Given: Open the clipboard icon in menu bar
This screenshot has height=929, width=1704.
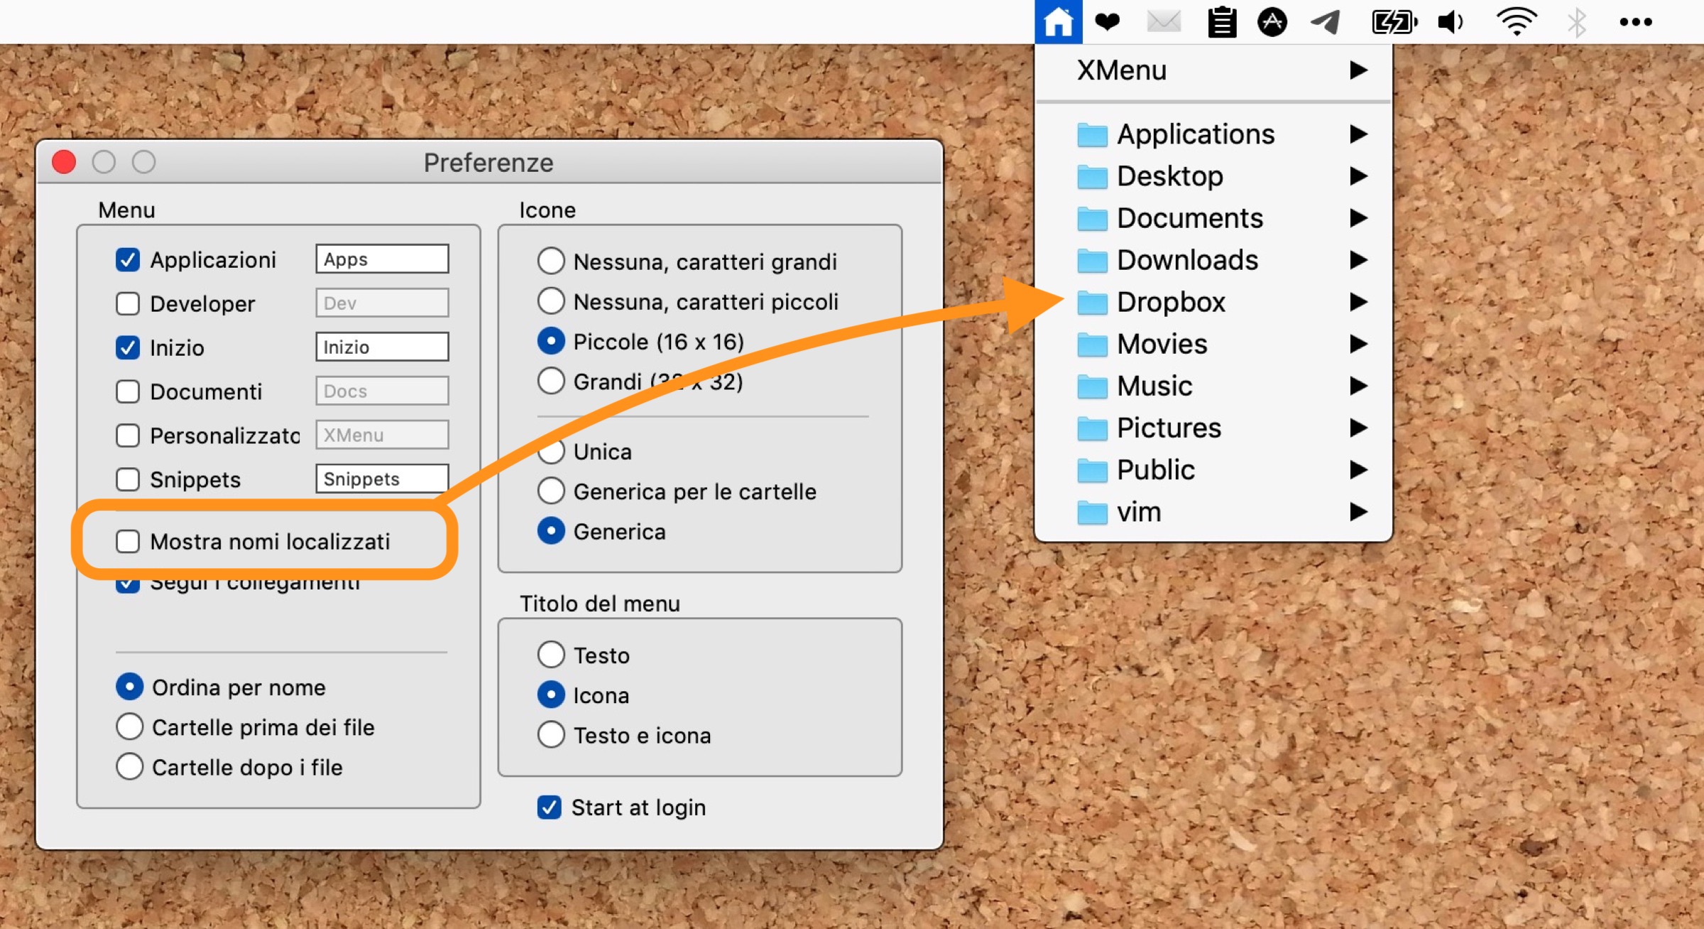Looking at the screenshot, I should coord(1222,22).
